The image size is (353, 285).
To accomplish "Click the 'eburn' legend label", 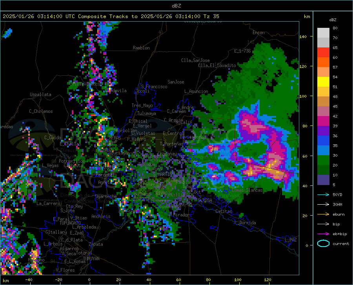I will coord(338,214).
